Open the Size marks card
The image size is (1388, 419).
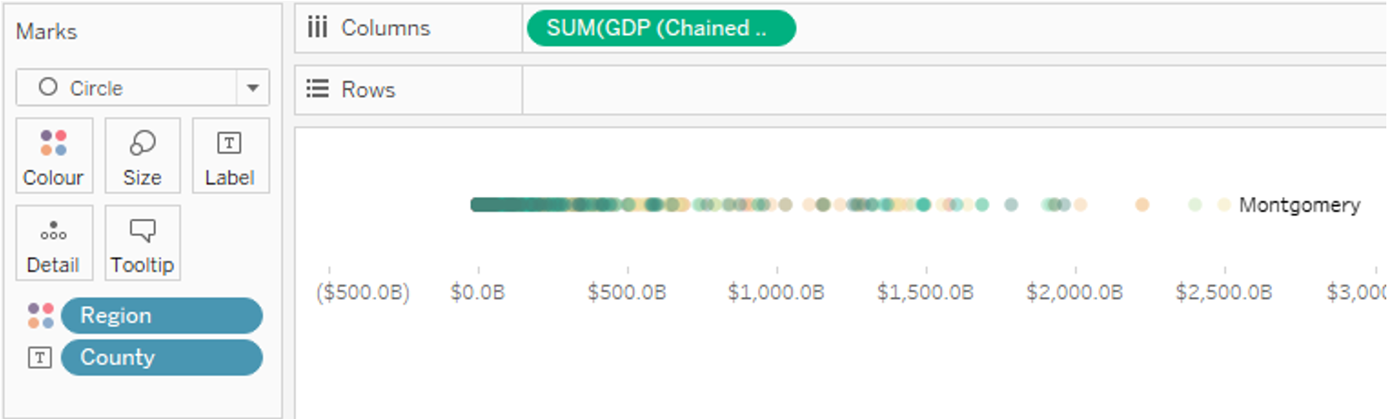coord(142,156)
